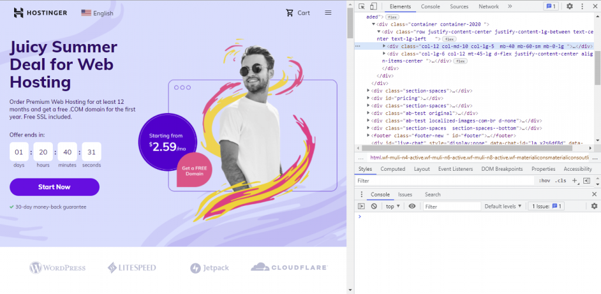Activate the inspect element picker icon

coord(362,6)
